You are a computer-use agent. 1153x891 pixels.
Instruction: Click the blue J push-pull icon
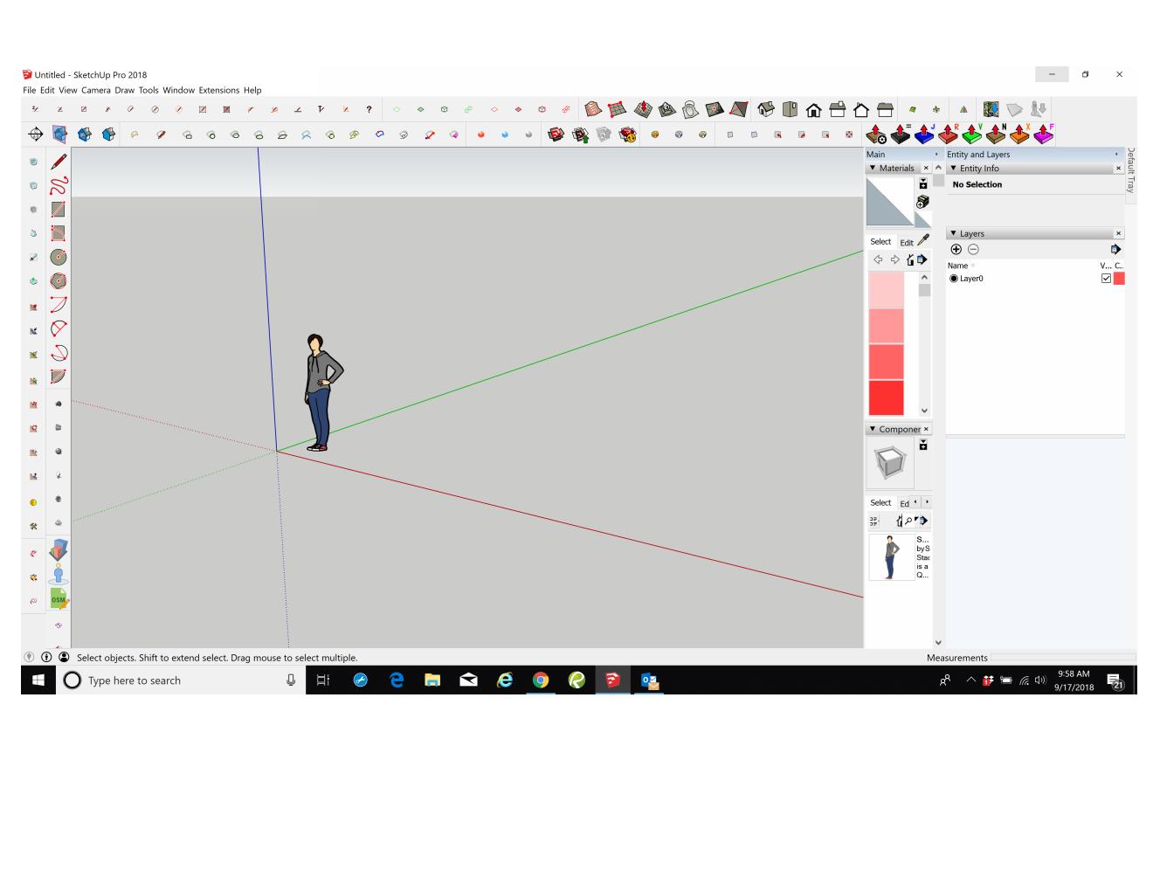coord(924,134)
